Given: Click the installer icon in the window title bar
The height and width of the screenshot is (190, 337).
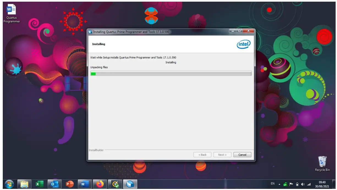Looking at the screenshot, I should [x=90, y=32].
